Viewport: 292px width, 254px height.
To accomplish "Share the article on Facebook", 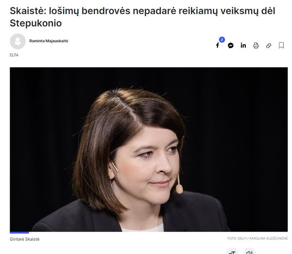I will click(x=218, y=45).
